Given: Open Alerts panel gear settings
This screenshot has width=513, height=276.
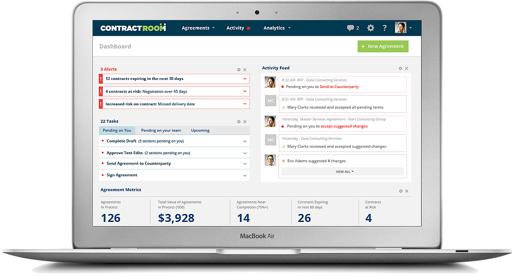Looking at the screenshot, I should (x=239, y=70).
